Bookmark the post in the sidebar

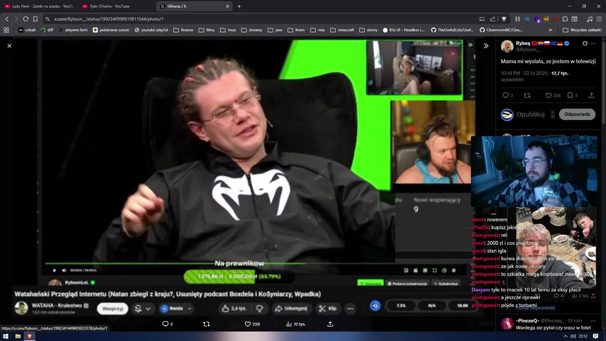click(570, 95)
